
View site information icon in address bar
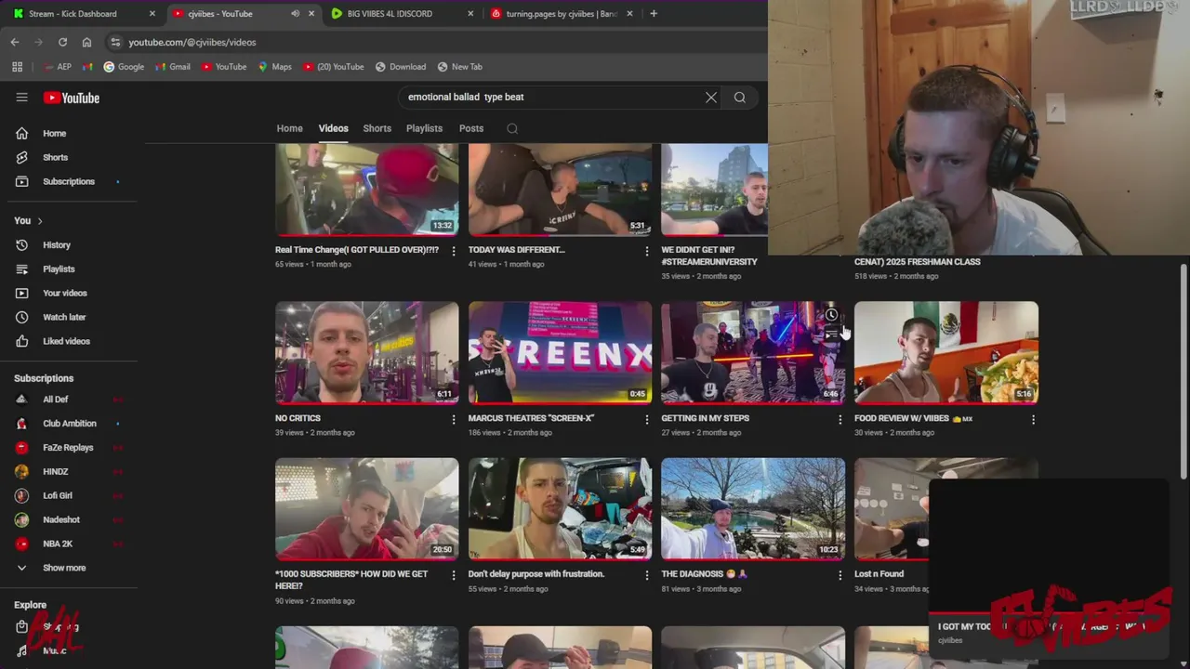[x=114, y=42]
